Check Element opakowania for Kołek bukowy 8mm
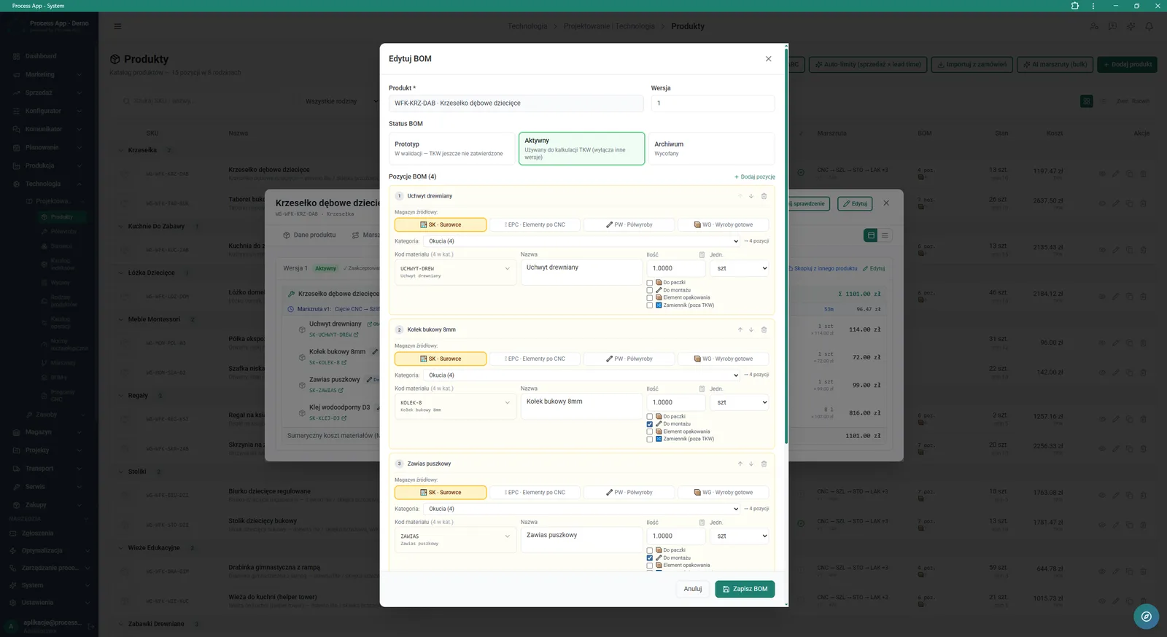The width and height of the screenshot is (1167, 637). pyautogui.click(x=650, y=431)
